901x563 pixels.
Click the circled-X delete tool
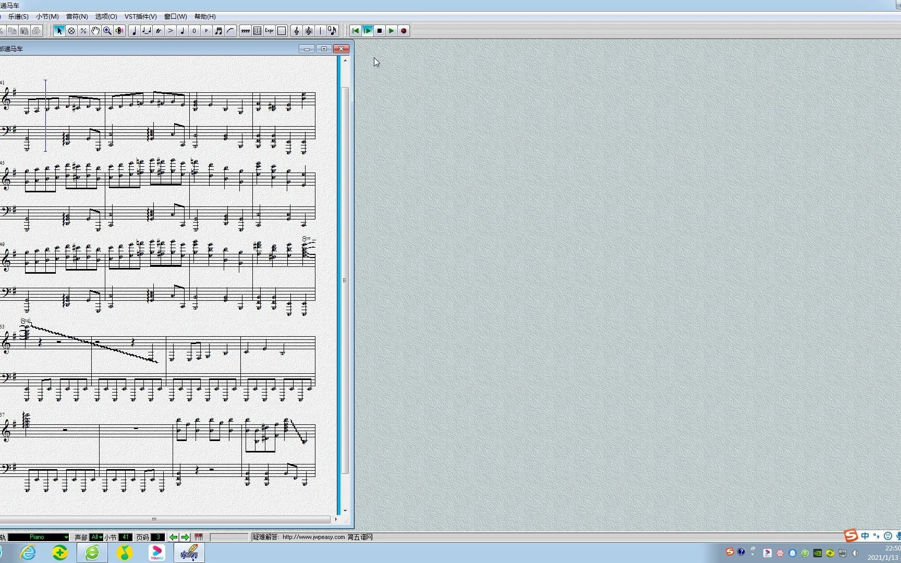coord(71,31)
